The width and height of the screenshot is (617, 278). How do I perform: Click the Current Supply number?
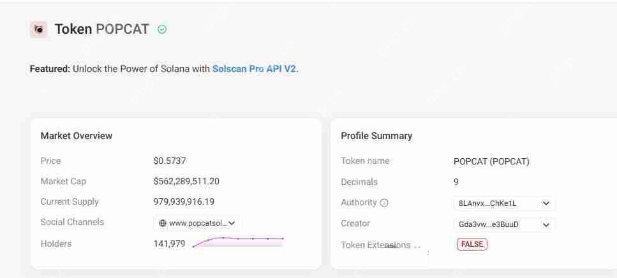click(184, 201)
